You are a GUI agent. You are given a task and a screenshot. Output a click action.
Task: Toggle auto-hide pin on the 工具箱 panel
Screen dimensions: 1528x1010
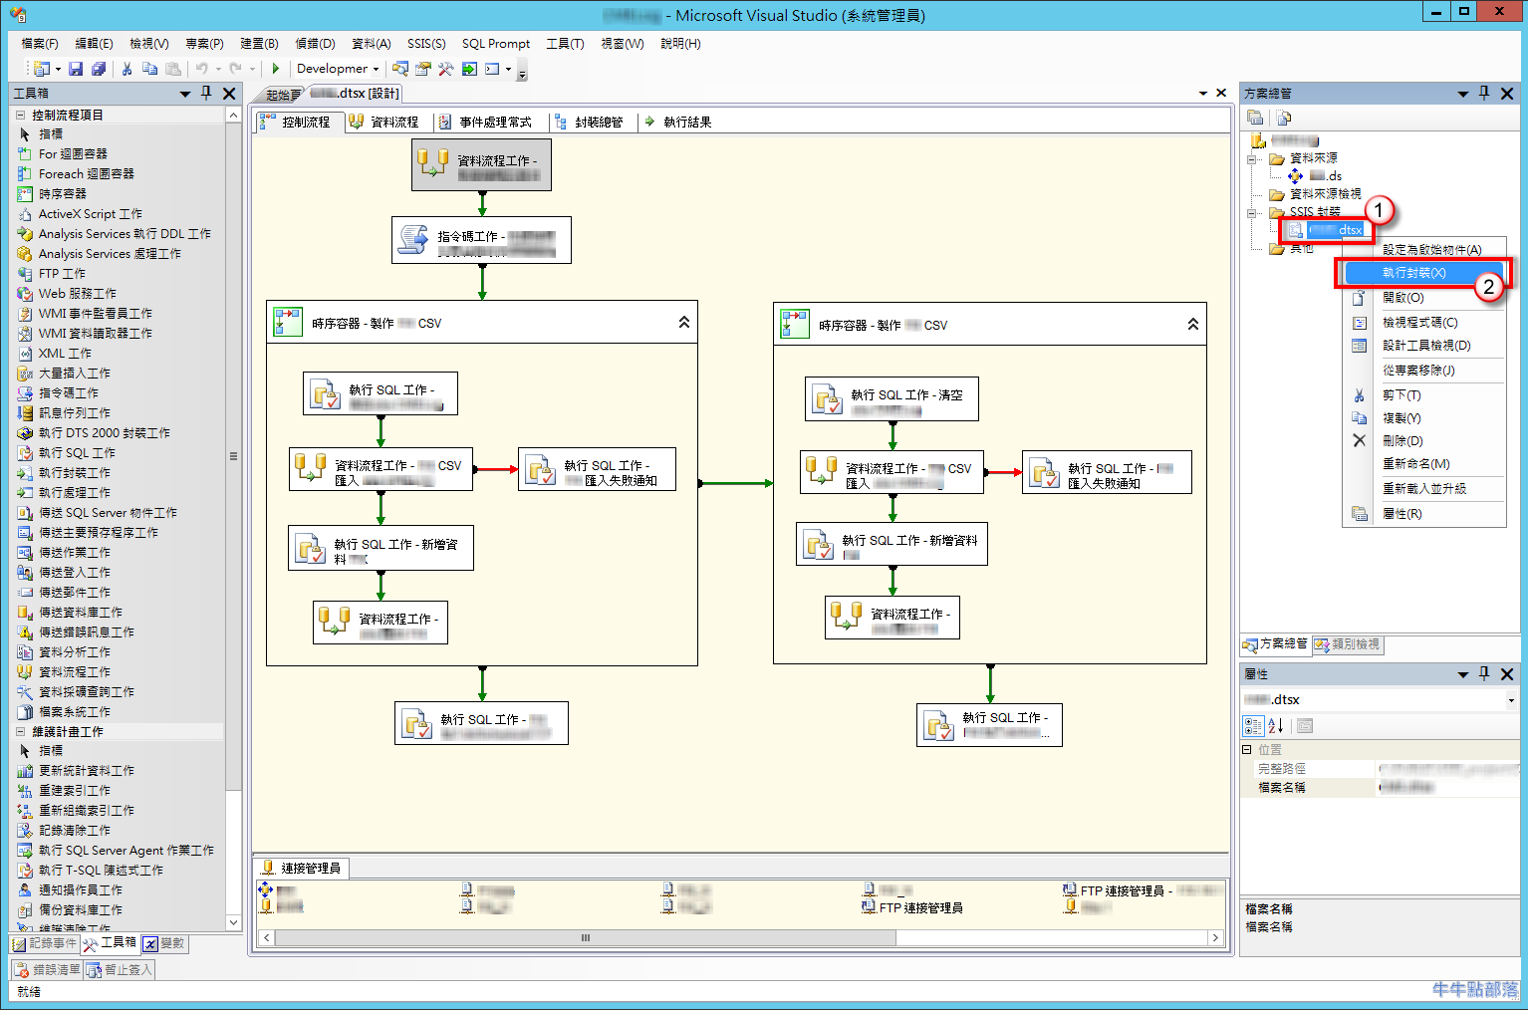click(205, 92)
